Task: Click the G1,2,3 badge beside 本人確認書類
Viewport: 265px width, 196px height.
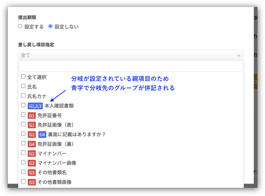Action: 35,106
